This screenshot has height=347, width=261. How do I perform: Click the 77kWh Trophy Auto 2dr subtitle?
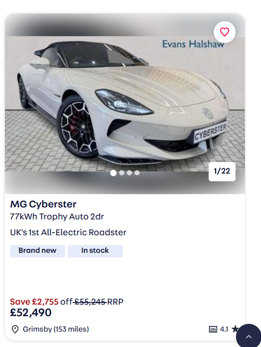click(x=57, y=217)
